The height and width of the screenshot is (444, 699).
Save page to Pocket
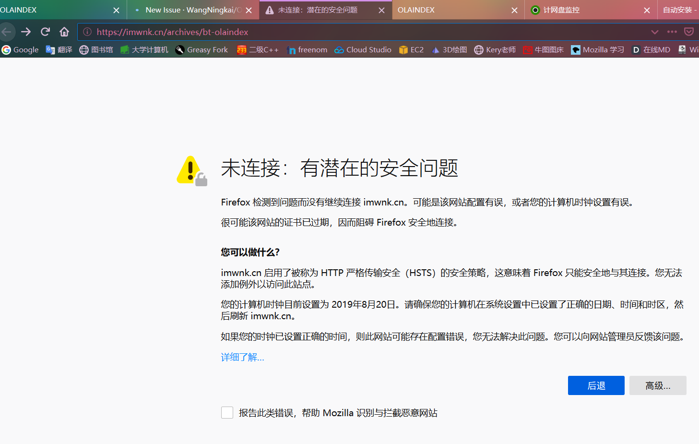click(x=689, y=32)
